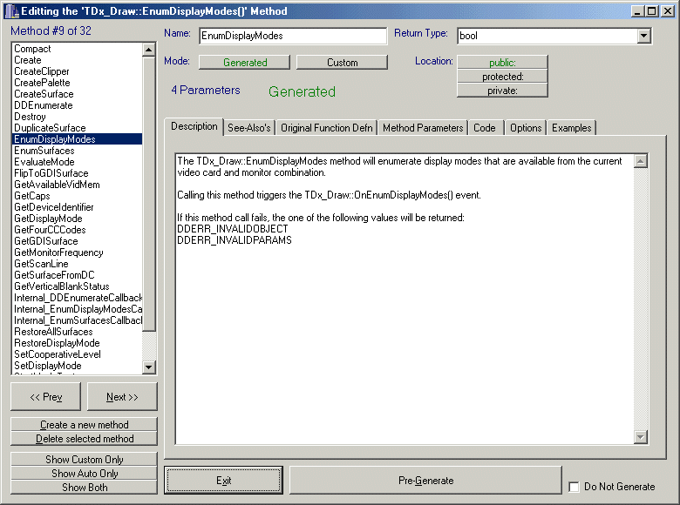
Task: Click Create a new method
Action: tap(84, 425)
